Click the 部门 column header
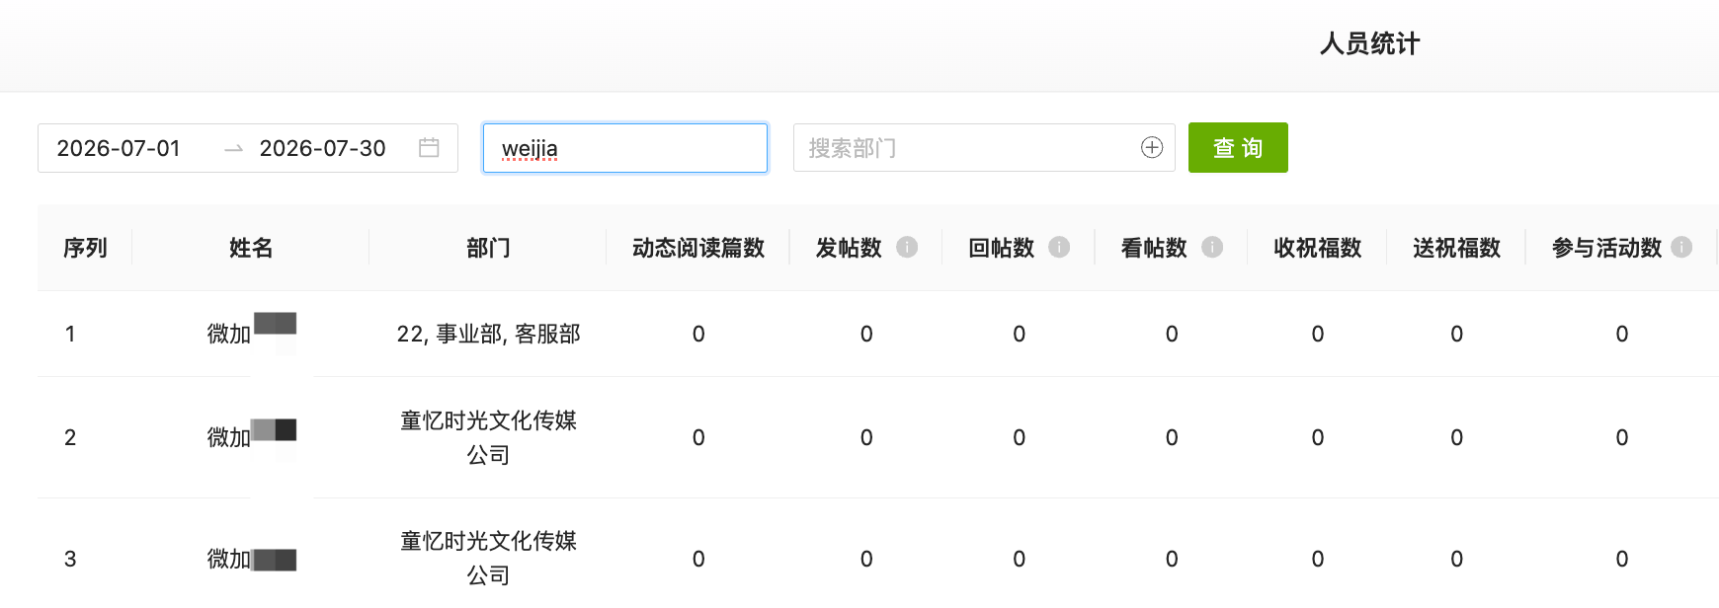The width and height of the screenshot is (1719, 608). click(488, 248)
